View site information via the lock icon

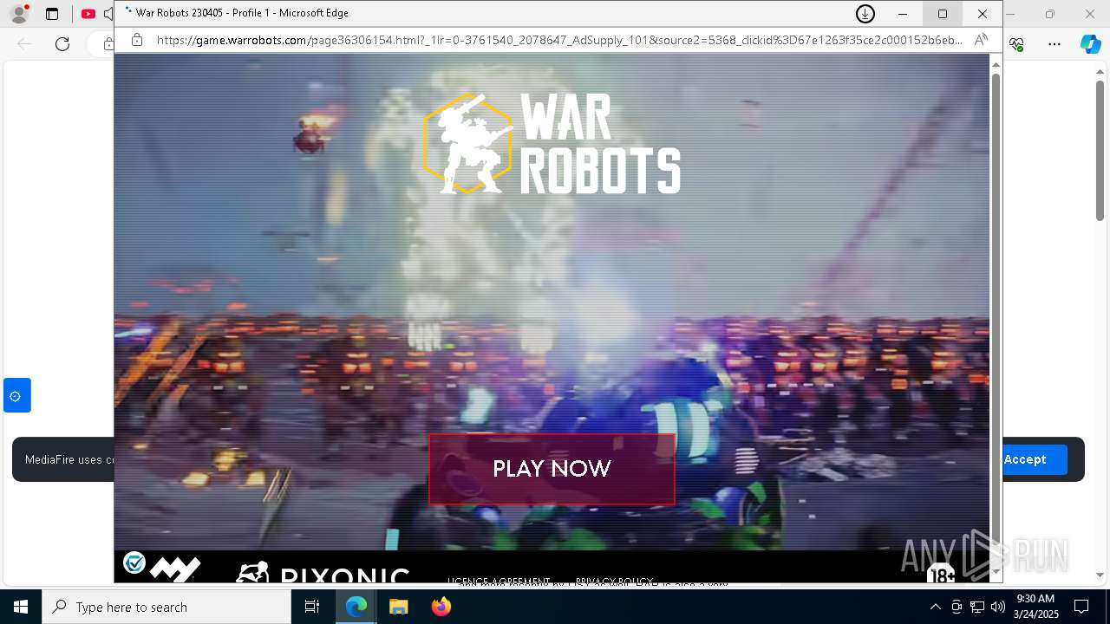point(136,40)
